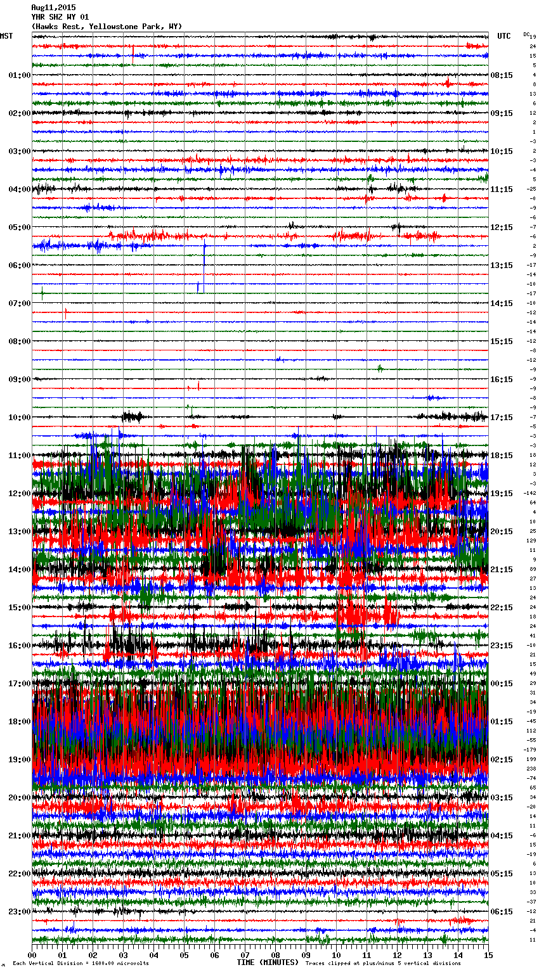Click the 'TIME (MINUTES)' axis title
This screenshot has height=972, width=539.
[x=268, y=962]
